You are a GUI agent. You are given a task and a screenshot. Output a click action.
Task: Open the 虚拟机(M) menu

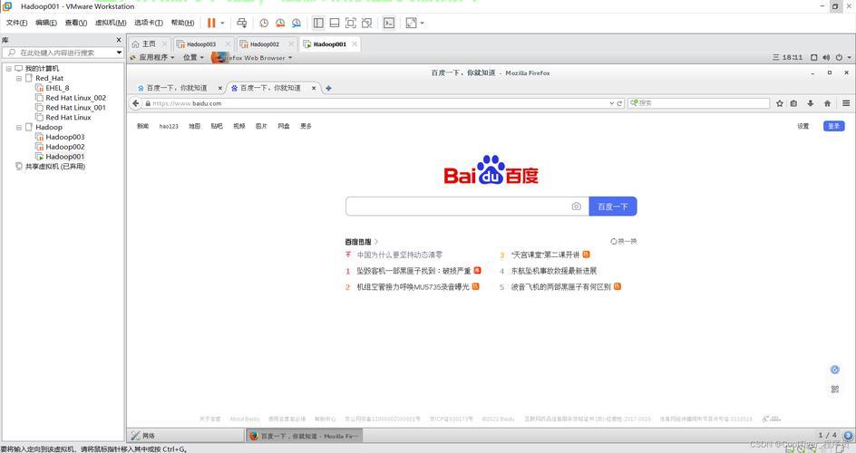coord(111,23)
